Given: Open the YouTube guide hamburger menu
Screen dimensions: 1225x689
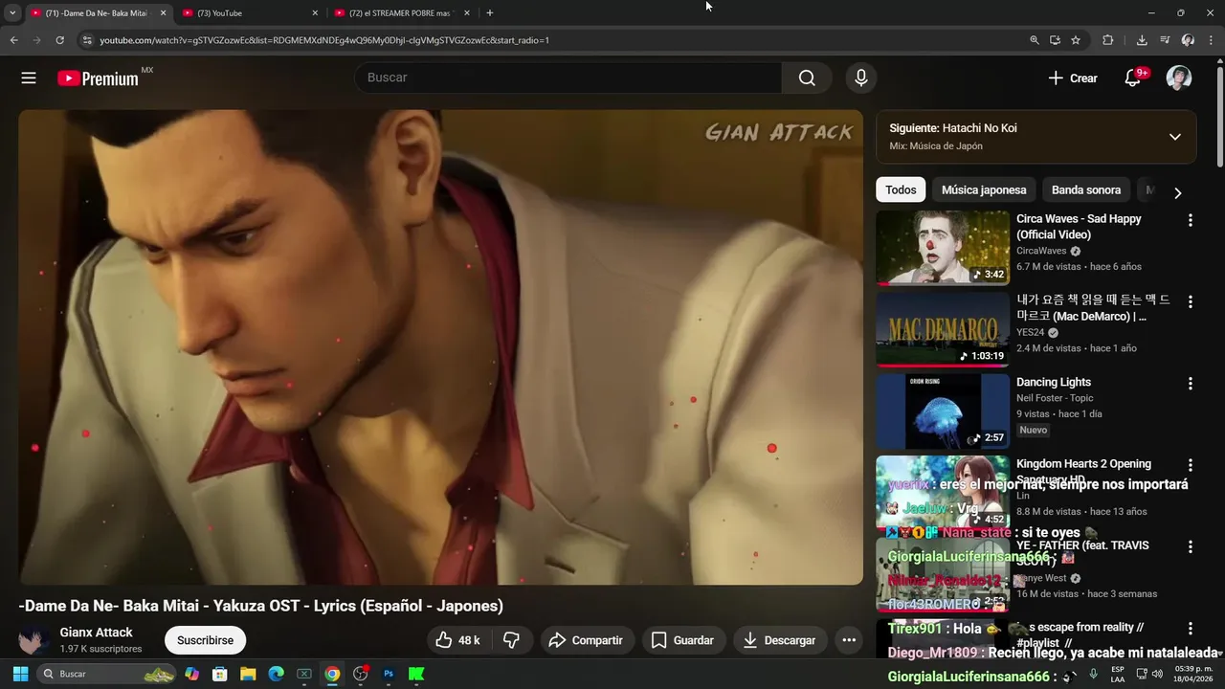Looking at the screenshot, I should 29,78.
